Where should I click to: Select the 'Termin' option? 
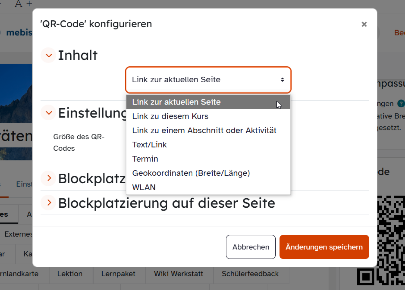coord(145,159)
